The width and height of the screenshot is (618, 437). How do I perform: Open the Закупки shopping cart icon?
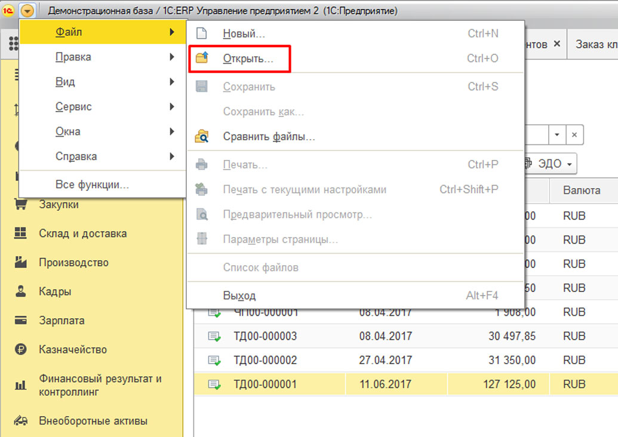21,205
